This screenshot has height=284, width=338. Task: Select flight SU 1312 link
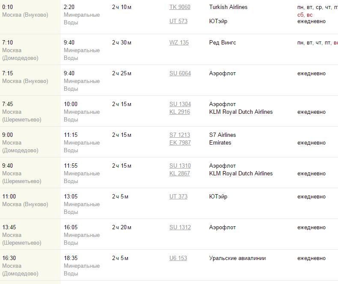(x=180, y=227)
